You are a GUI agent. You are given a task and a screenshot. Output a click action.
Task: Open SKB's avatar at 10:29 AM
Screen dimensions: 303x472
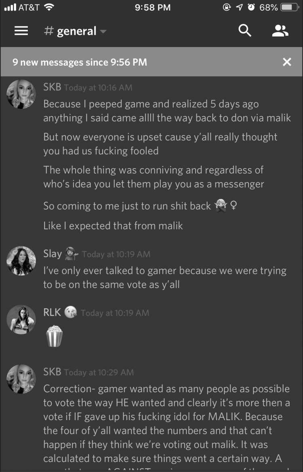tap(21, 379)
